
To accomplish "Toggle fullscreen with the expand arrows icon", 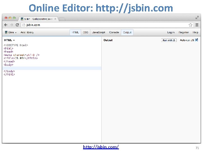I will point(197,18).
